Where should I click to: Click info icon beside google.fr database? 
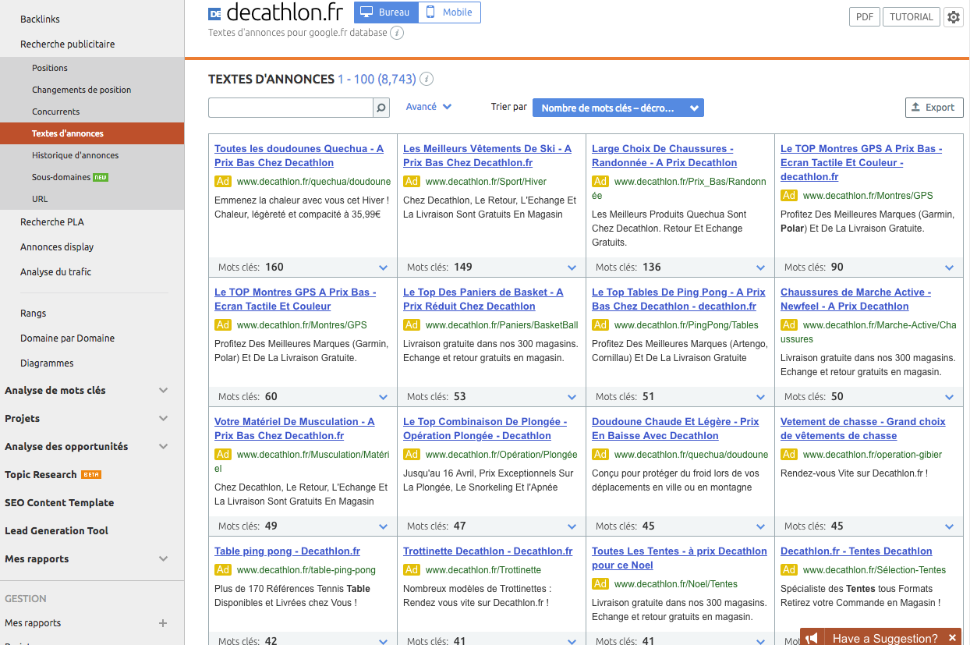coord(397,33)
